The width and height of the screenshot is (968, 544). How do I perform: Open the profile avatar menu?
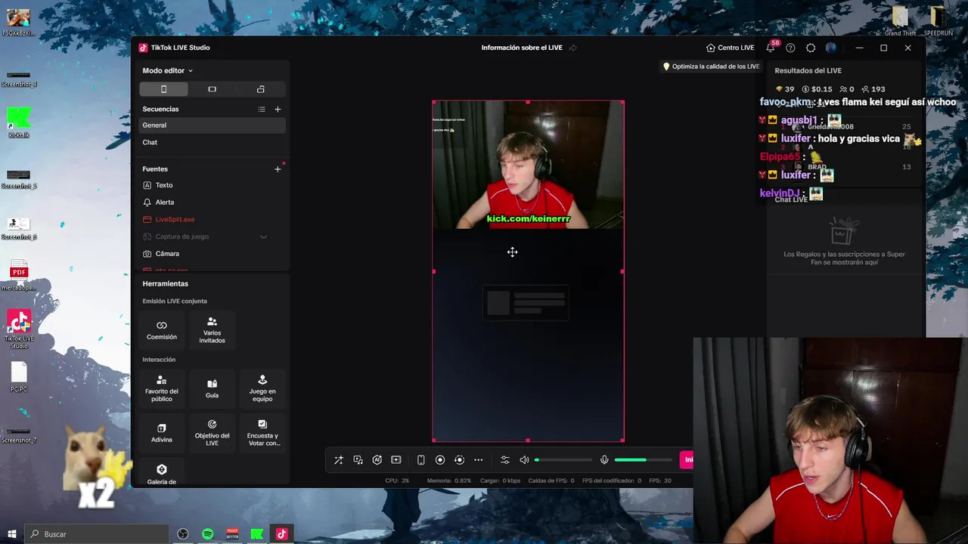(831, 48)
